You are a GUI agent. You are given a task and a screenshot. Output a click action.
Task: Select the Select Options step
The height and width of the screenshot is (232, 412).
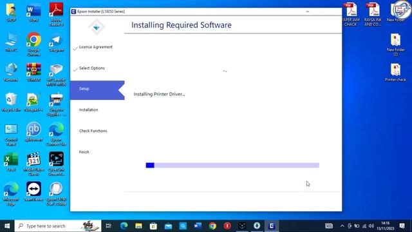click(x=91, y=68)
